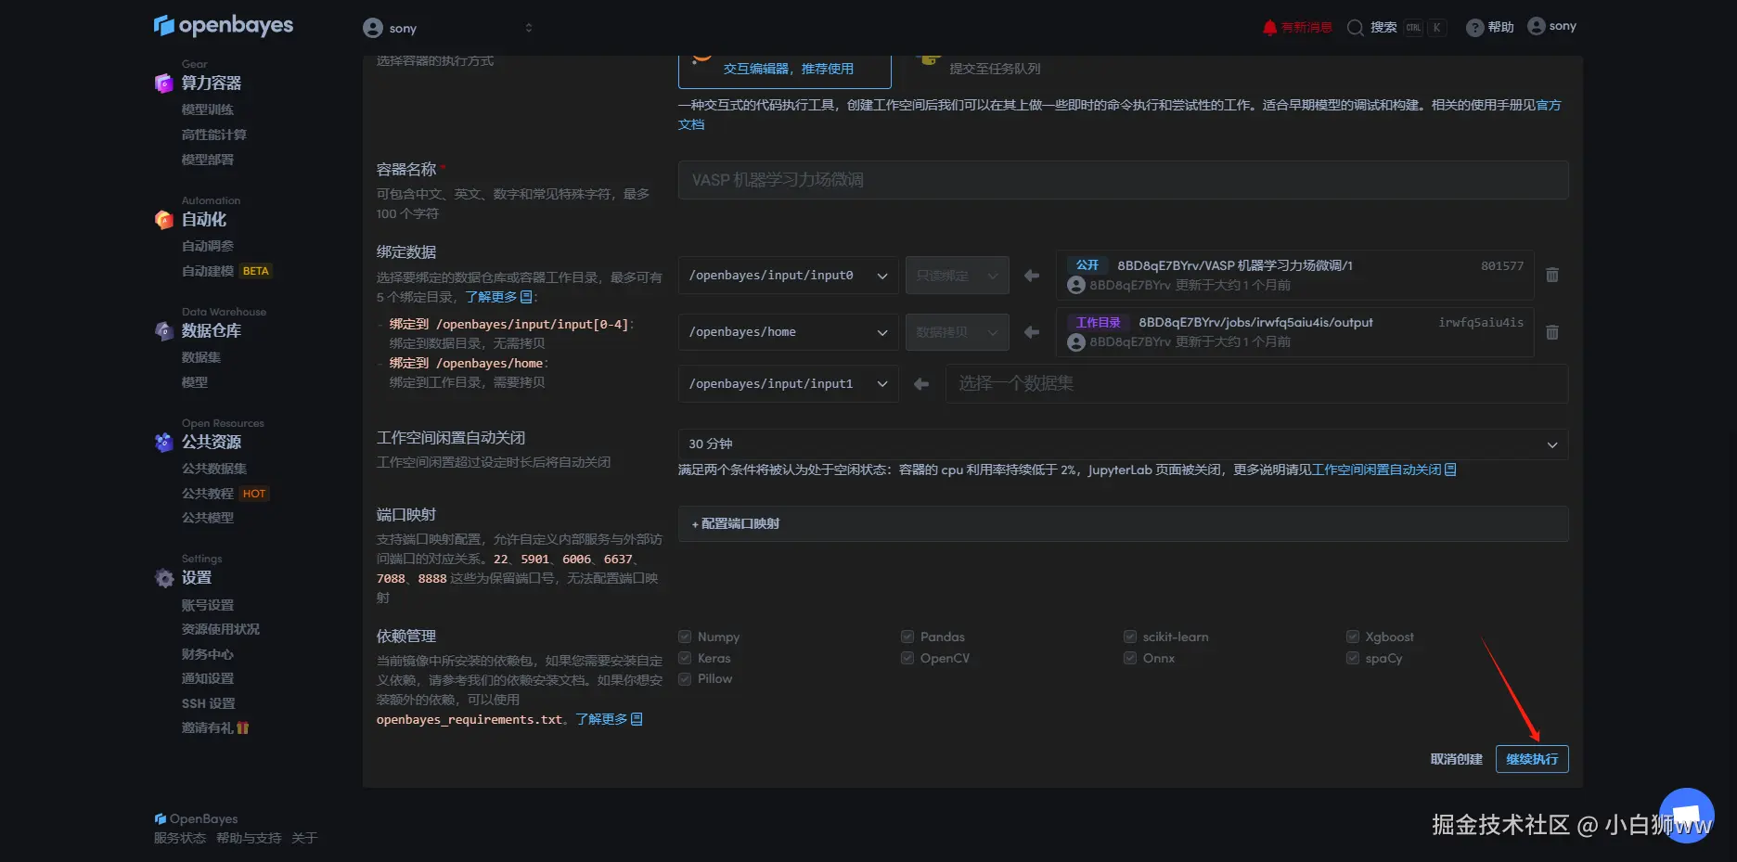Viewport: 1737px width, 862px height.
Task: Click the 取消创建 button
Action: (x=1457, y=759)
